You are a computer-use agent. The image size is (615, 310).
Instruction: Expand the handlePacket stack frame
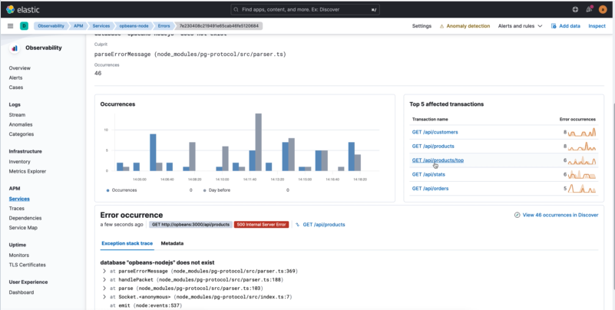coord(104,279)
